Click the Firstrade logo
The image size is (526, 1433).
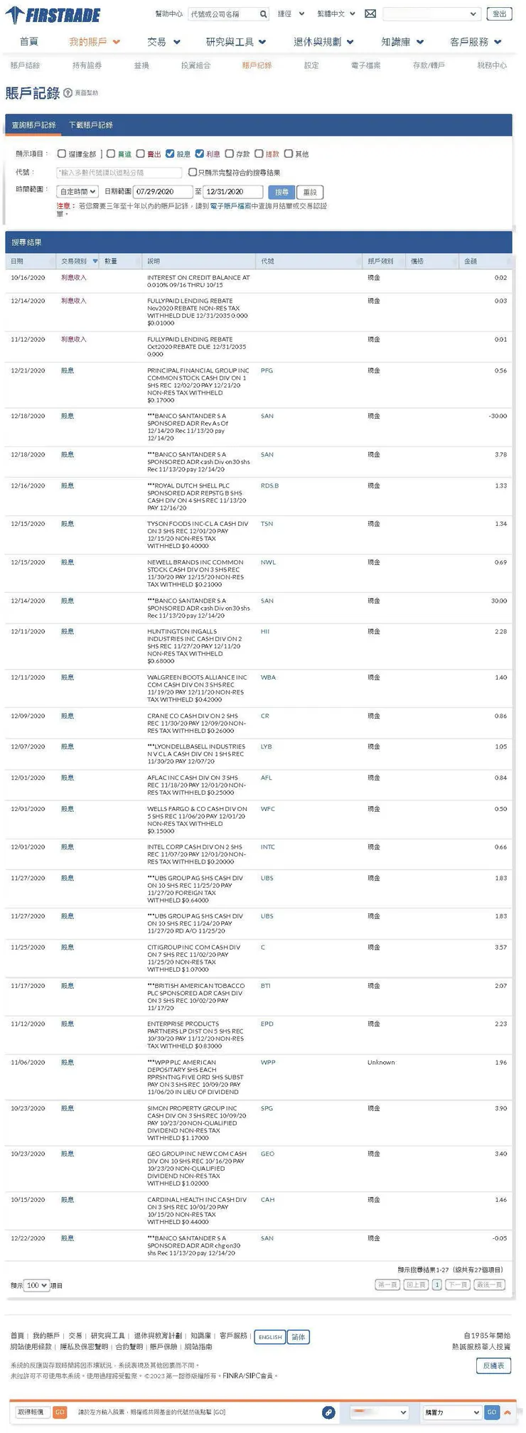[x=53, y=15]
